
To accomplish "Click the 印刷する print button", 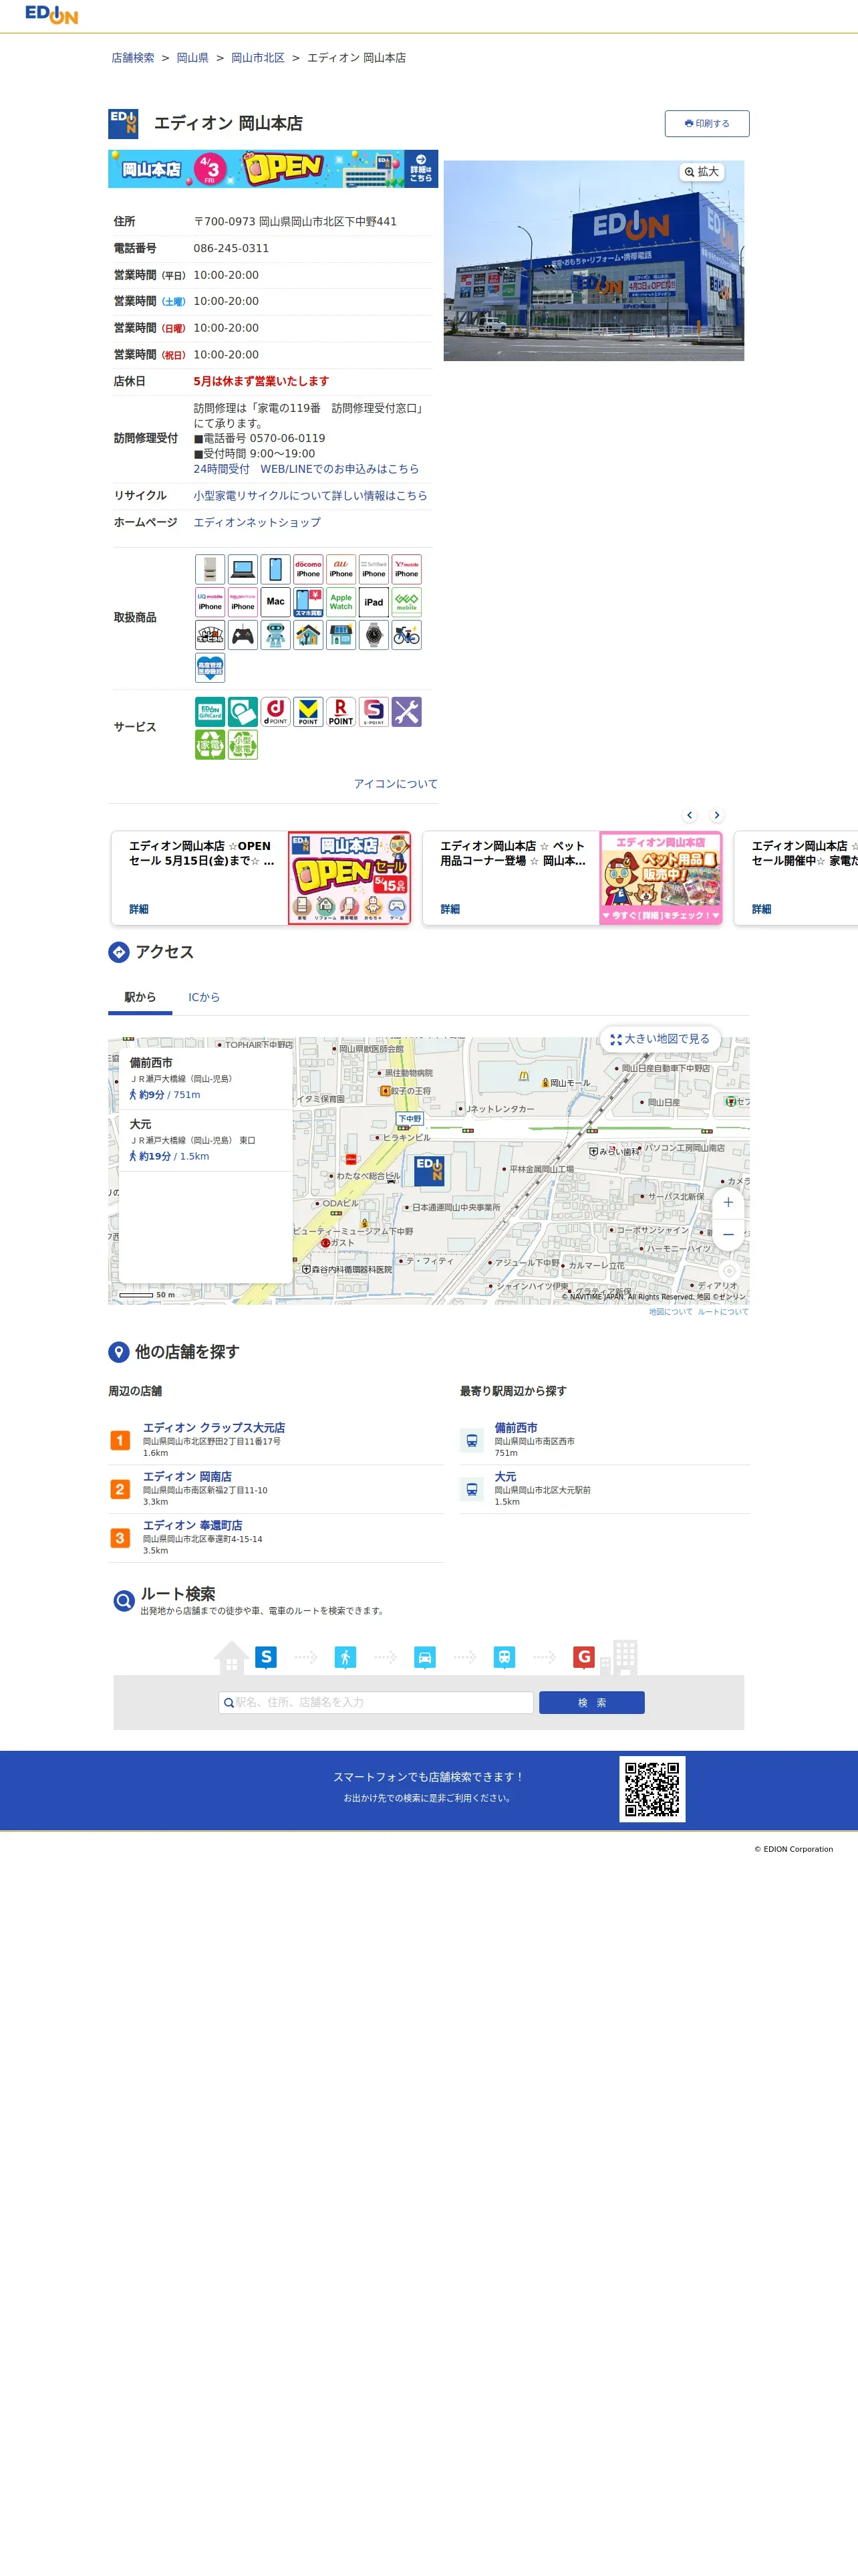I will pyautogui.click(x=707, y=123).
